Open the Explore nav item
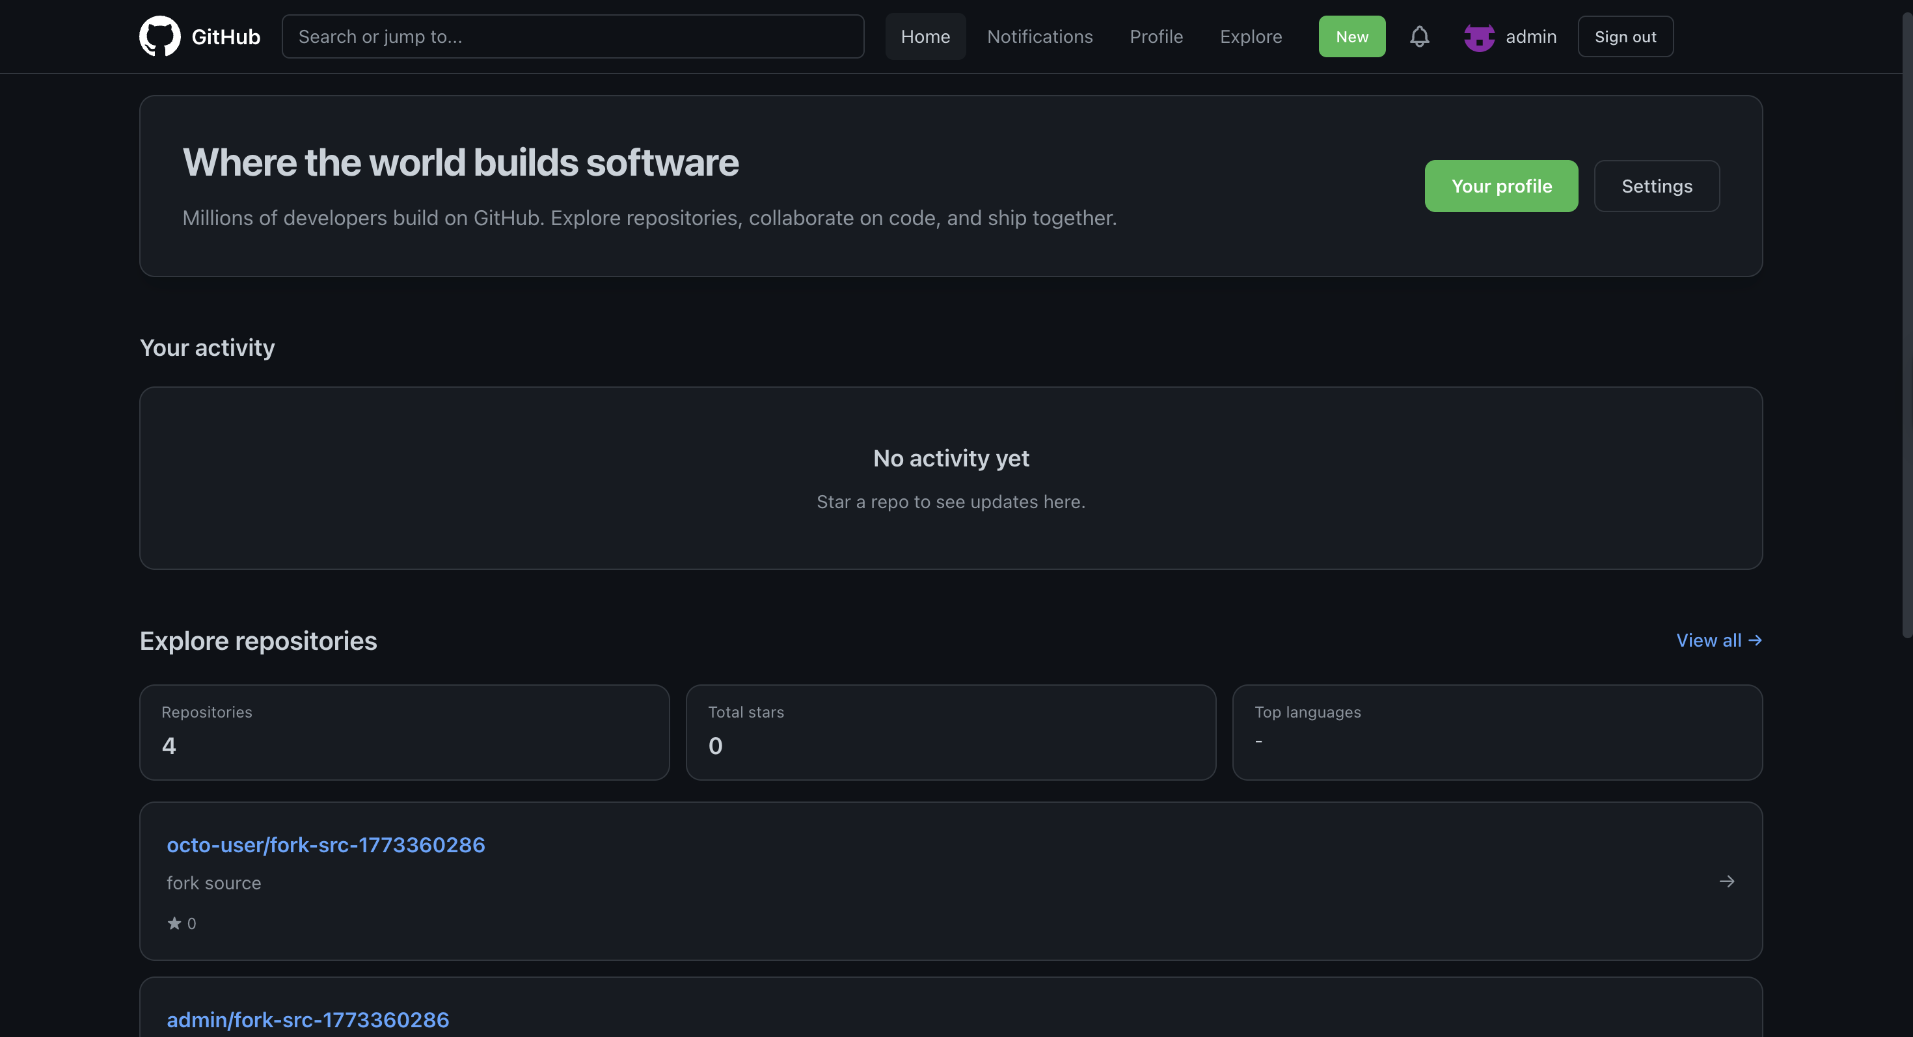This screenshot has height=1037, width=1913. tap(1251, 36)
